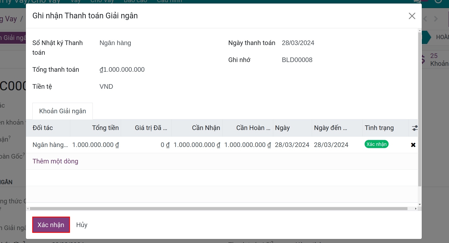The height and width of the screenshot is (243, 449).
Task: Edit Ngày thanh toán date 28/03/2024
Action: pyautogui.click(x=298, y=43)
